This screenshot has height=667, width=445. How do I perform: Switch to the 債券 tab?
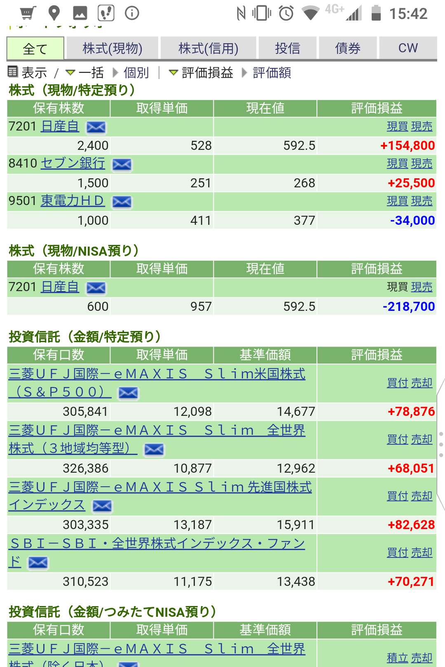click(348, 48)
